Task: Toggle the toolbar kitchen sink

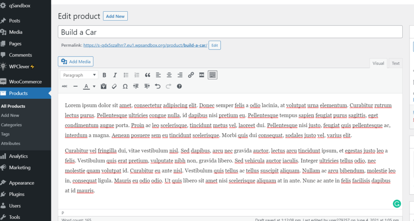Action: click(x=213, y=75)
